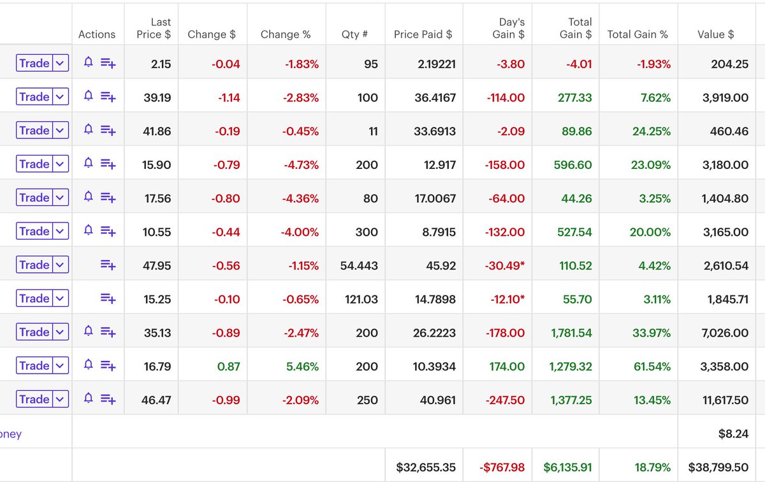Open the Money link at the bottom left
765x482 pixels.
10,433
